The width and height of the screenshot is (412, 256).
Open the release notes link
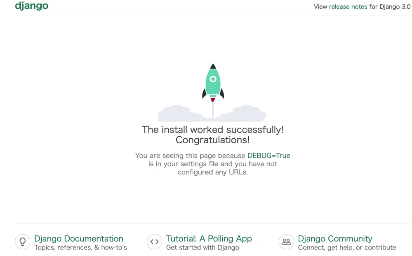[348, 7]
